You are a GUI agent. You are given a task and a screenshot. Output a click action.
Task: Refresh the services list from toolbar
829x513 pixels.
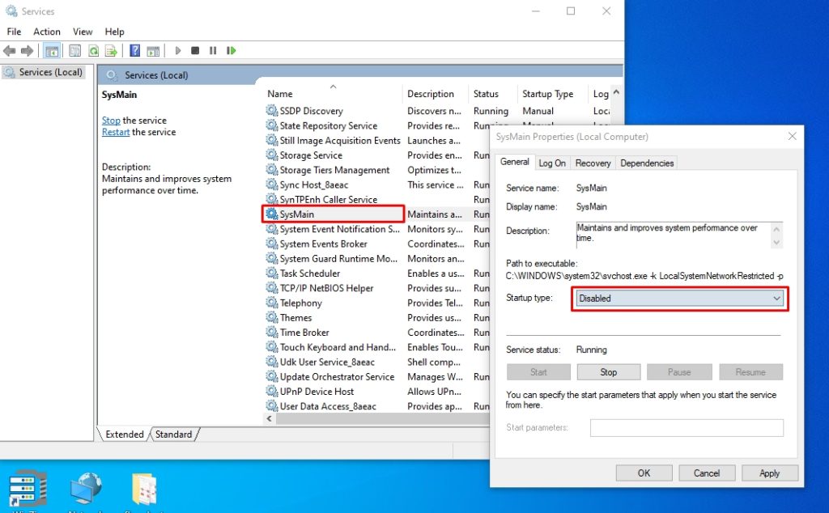pos(94,51)
